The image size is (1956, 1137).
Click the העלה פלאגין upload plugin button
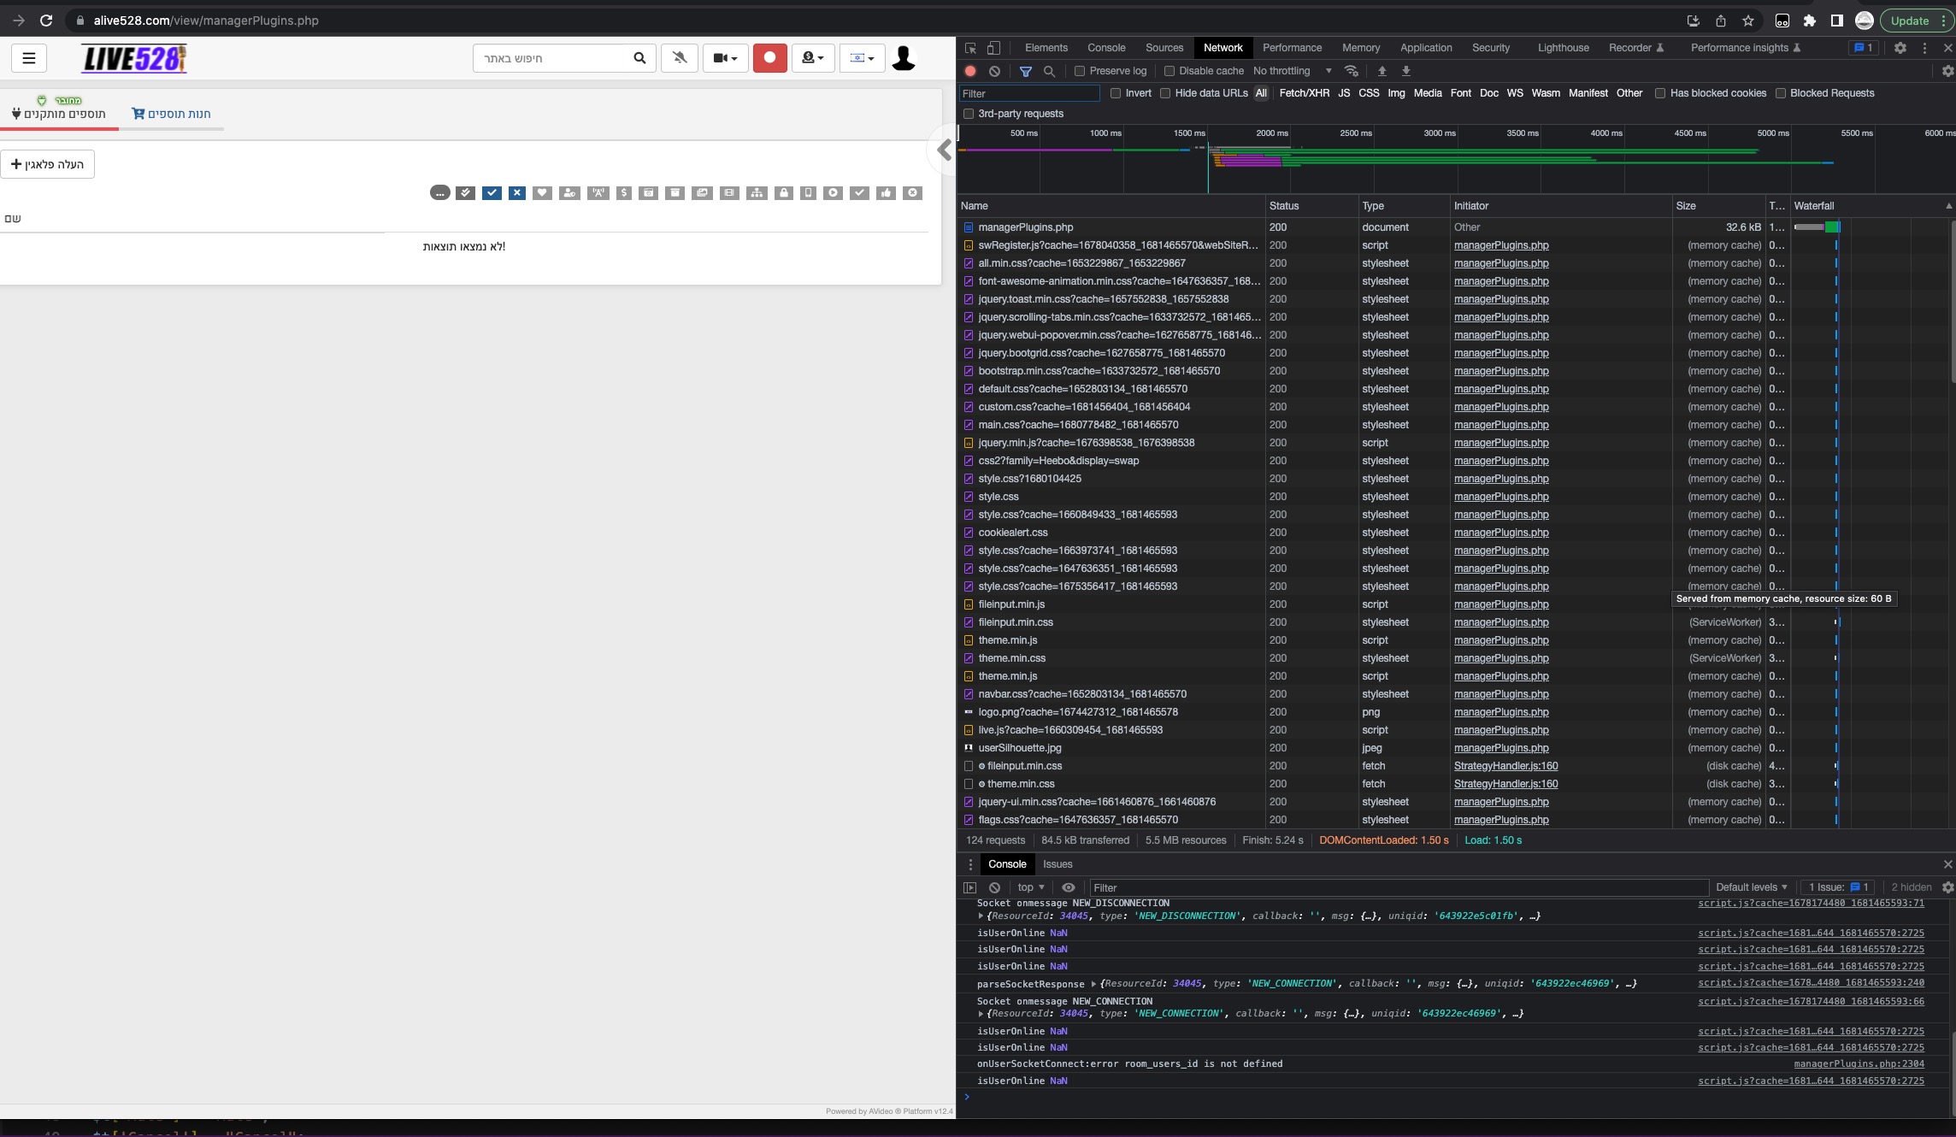coord(48,164)
